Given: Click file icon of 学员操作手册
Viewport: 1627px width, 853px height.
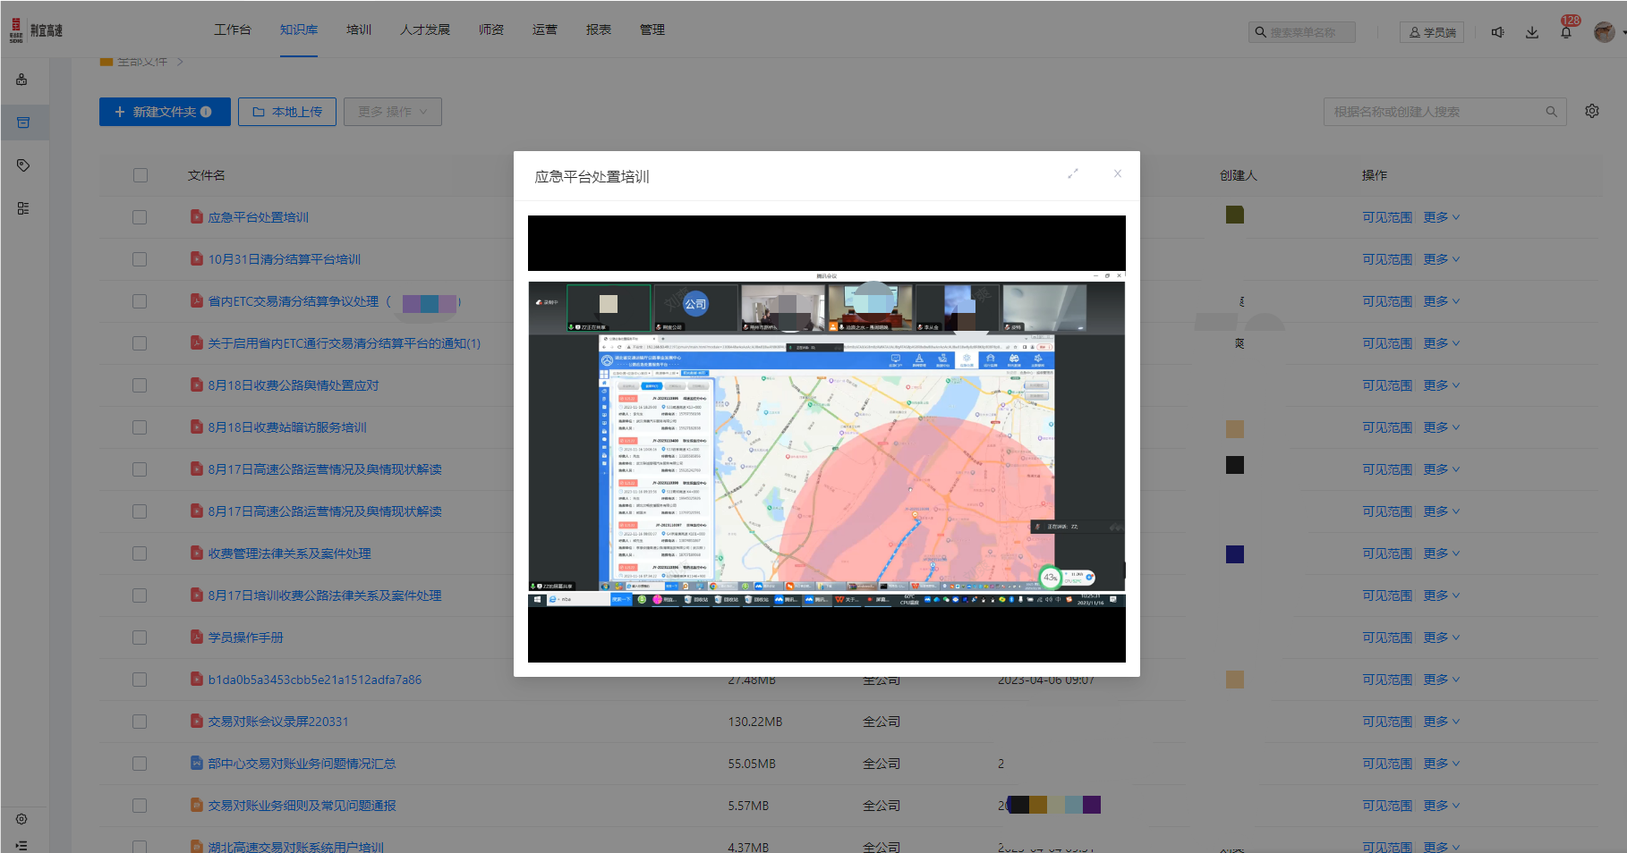Looking at the screenshot, I should [197, 637].
